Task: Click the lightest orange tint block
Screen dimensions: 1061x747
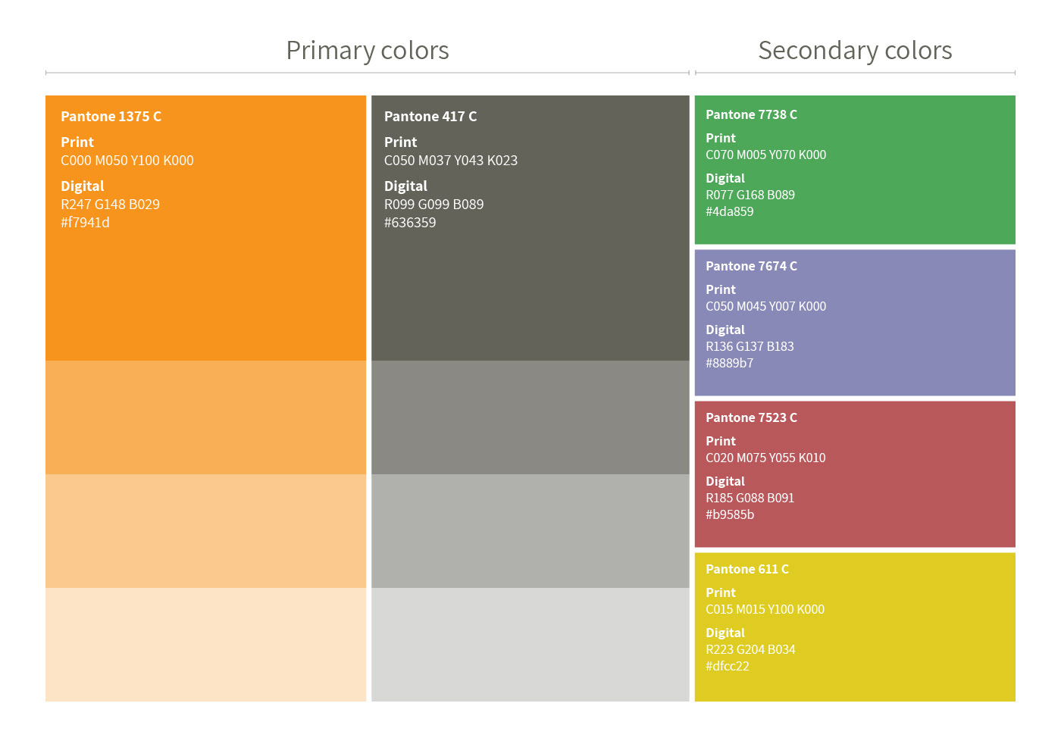Action: 205,645
